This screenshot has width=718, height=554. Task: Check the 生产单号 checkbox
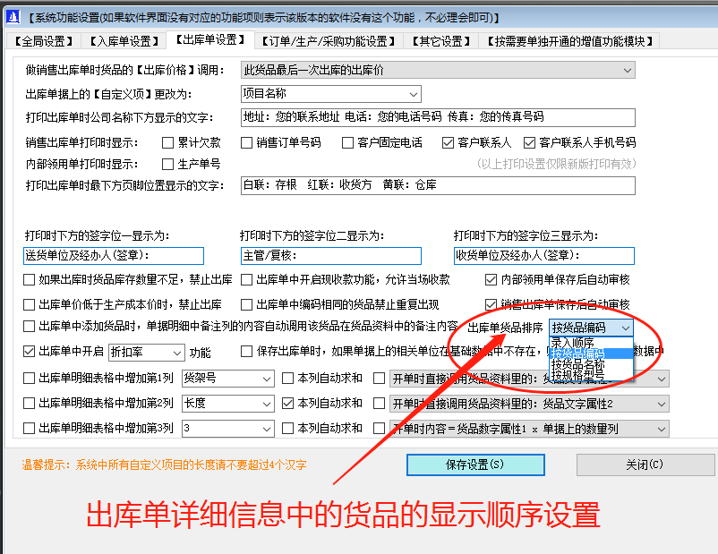coord(167,163)
